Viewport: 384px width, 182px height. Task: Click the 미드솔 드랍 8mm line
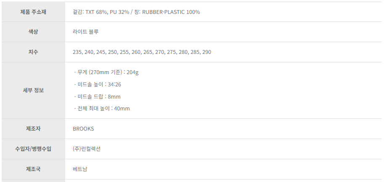tap(97, 96)
